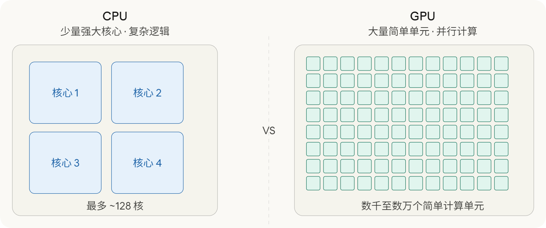Viewport: 546px width, 228px height.
Task: Click the third green square in the top row
Action: 347,63
